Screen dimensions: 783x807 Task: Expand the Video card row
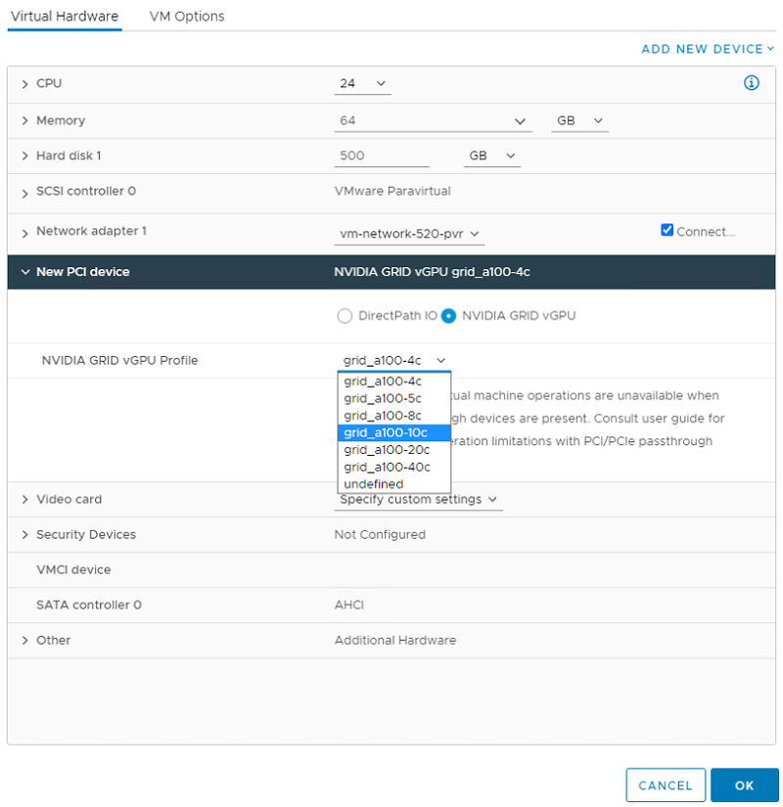point(24,499)
